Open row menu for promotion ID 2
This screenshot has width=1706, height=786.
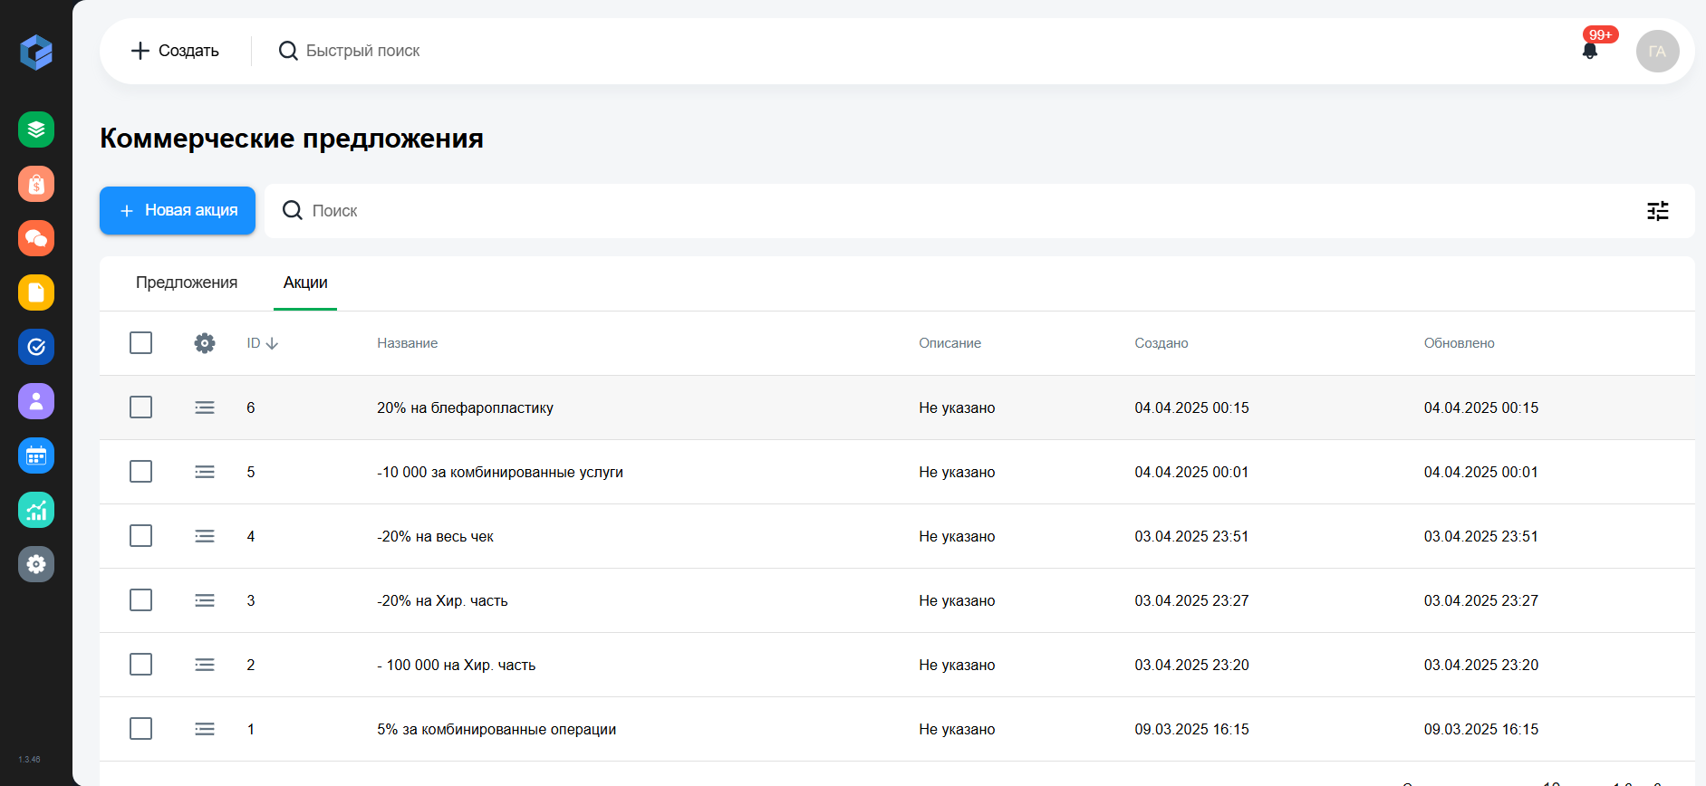(x=205, y=665)
